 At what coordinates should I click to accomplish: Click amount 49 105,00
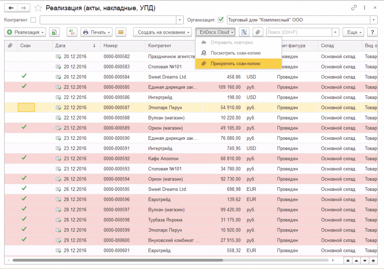(231, 128)
